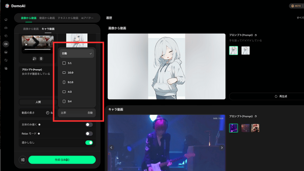Click the credits coin counter 4673
This screenshot has width=304, height=171.
point(296,6)
